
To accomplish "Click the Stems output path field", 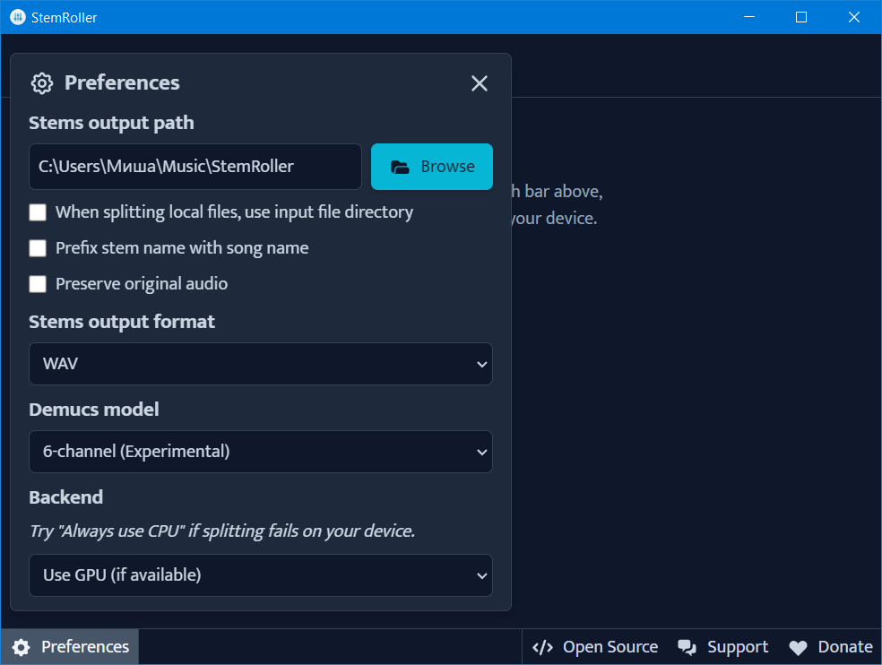I will click(x=195, y=167).
